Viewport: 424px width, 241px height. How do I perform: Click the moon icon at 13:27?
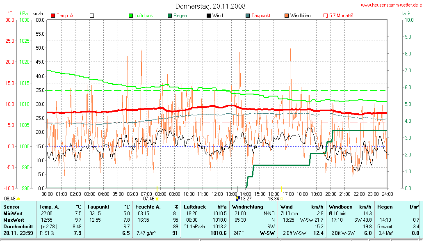coord(238,199)
